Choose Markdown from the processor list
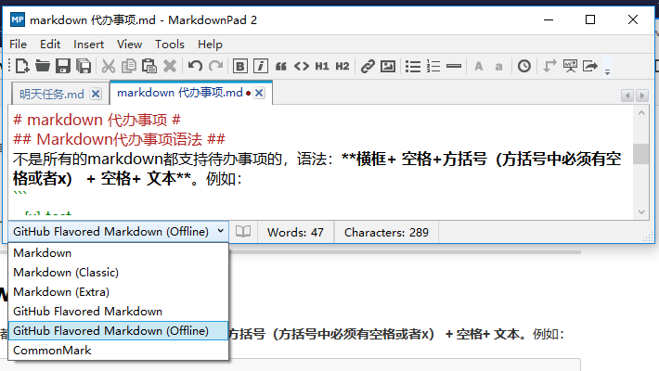This screenshot has width=659, height=371. coord(118,253)
